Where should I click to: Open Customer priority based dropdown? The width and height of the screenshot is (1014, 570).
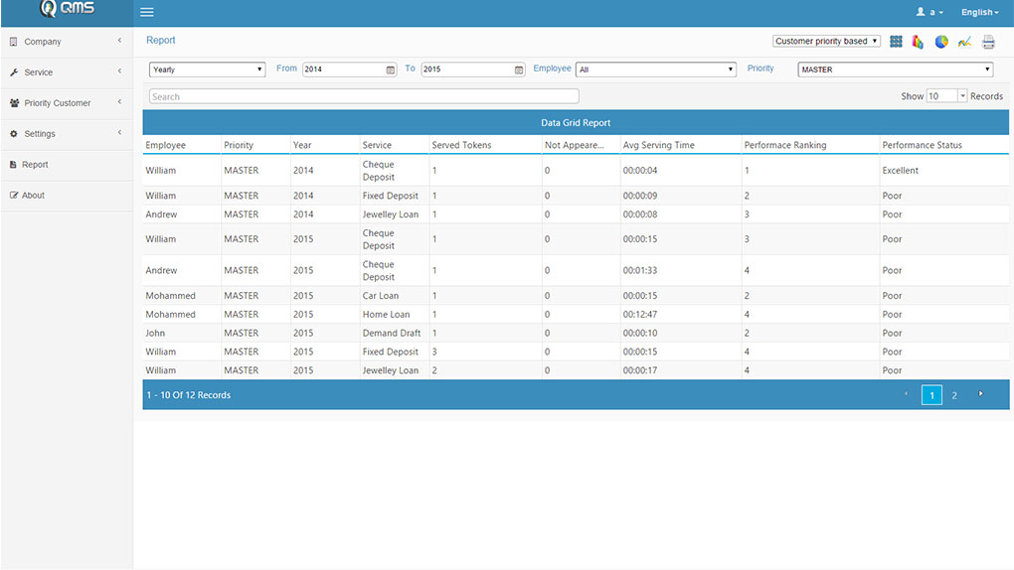click(x=826, y=41)
